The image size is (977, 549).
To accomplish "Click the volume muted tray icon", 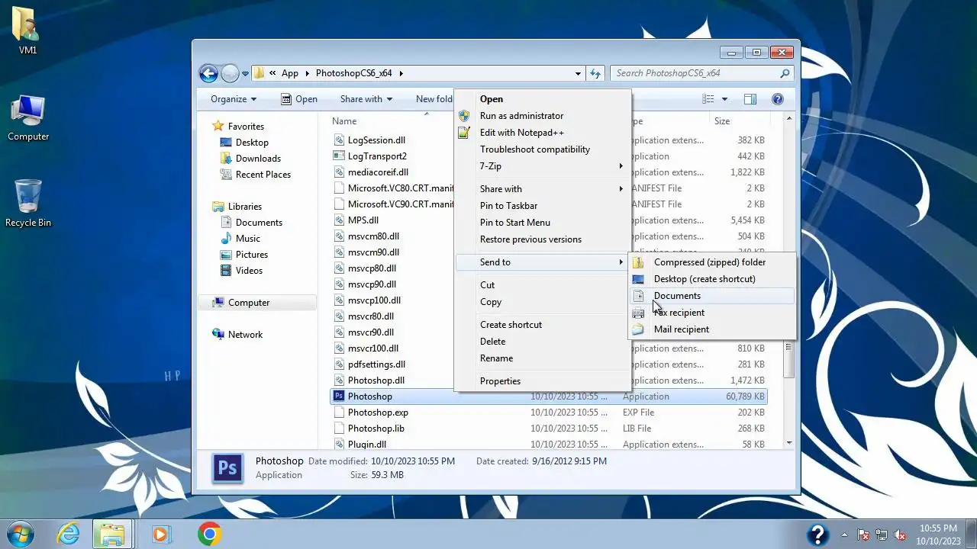I will [900, 535].
